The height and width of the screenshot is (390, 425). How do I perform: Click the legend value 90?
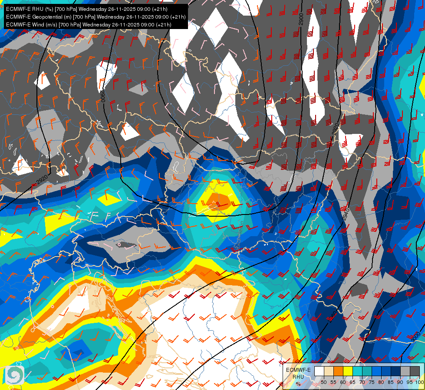coord(400,382)
